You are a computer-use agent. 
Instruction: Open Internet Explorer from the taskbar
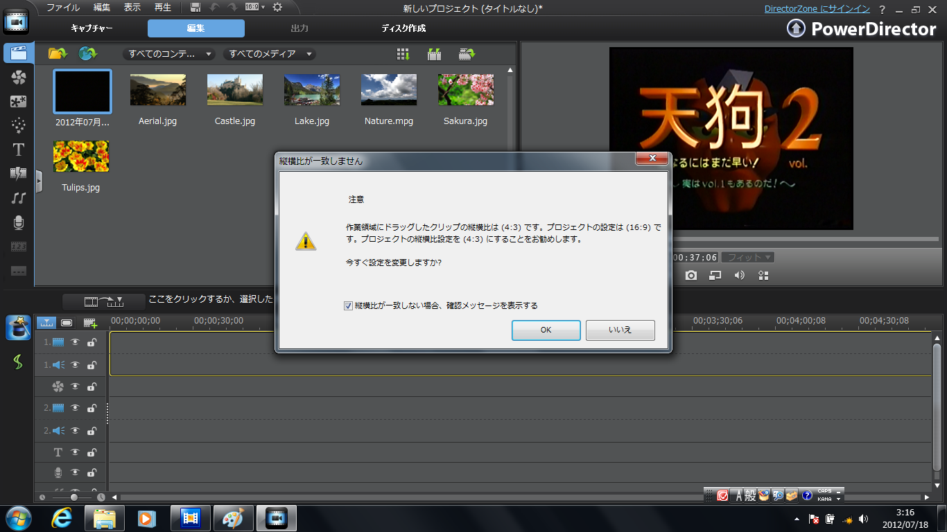pos(63,518)
